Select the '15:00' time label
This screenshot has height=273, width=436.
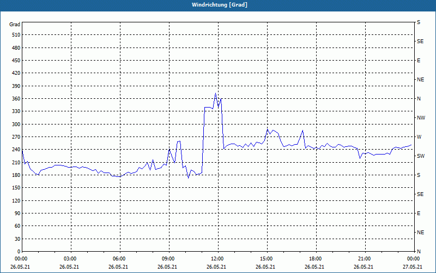267,259
